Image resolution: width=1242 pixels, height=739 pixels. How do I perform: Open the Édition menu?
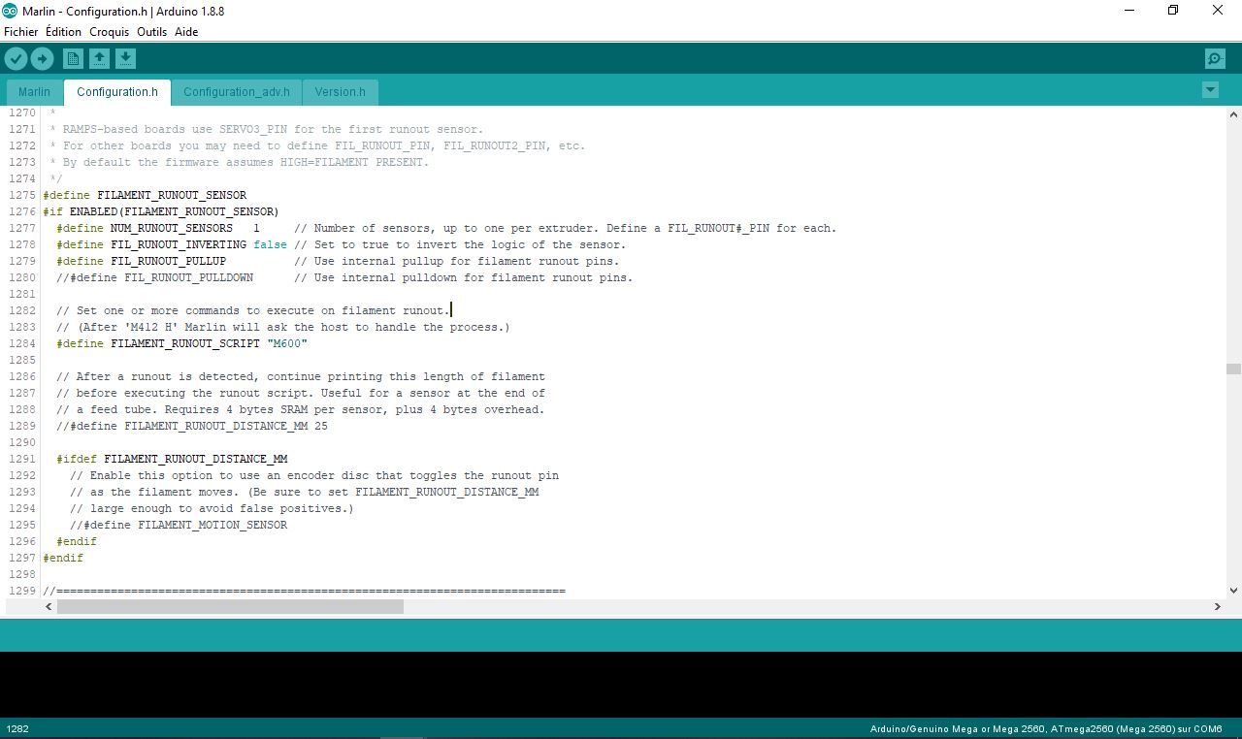[x=63, y=32]
